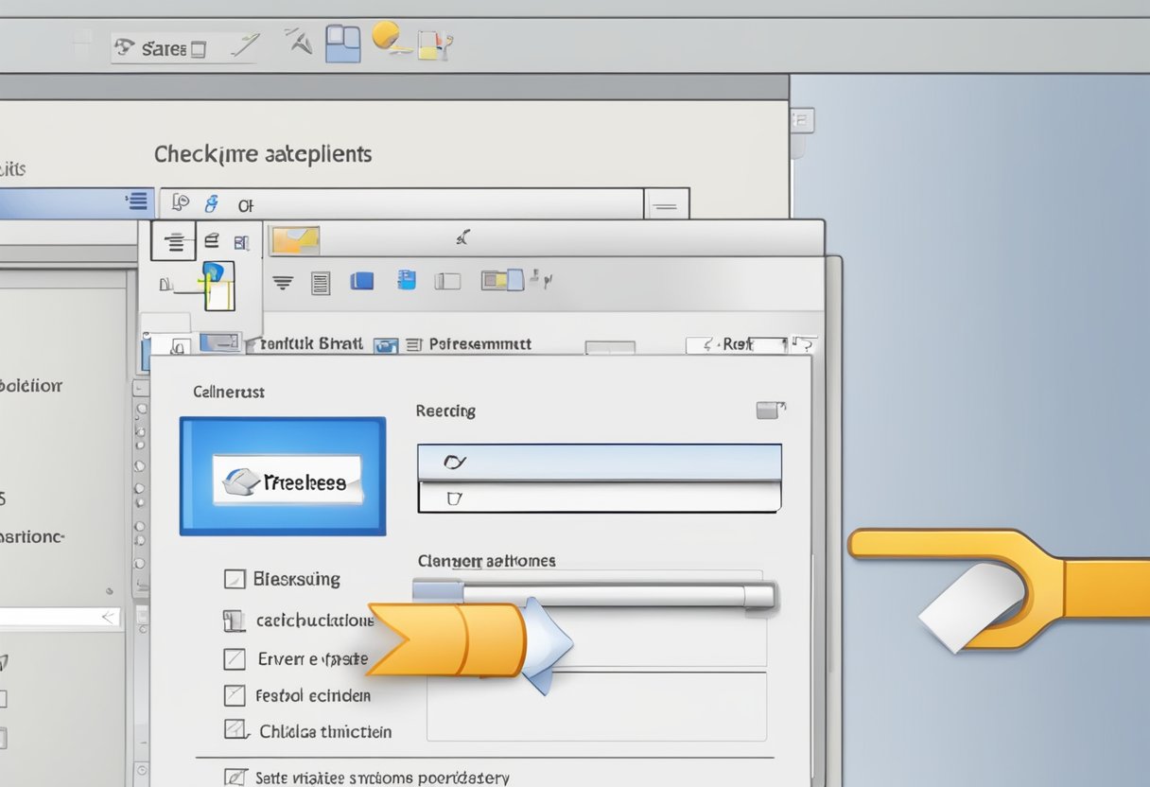Open the Rert dropdown at dialog right
1150x787 pixels.
pyautogui.click(x=738, y=345)
